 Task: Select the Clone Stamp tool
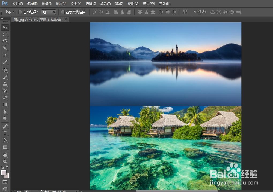[x=5, y=84]
